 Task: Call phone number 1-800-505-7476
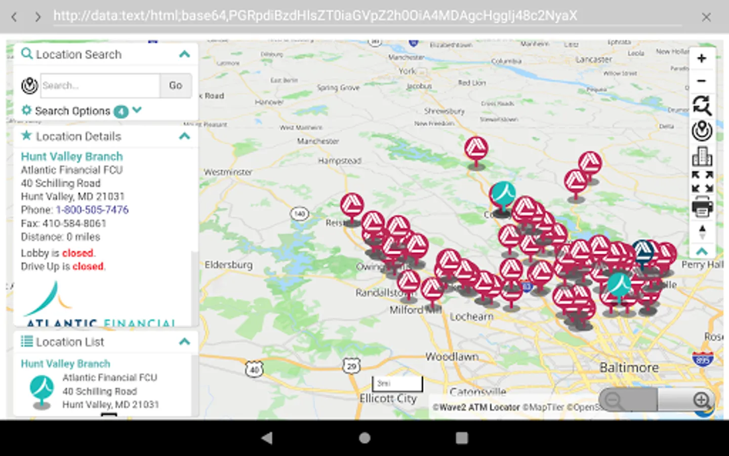click(x=92, y=210)
